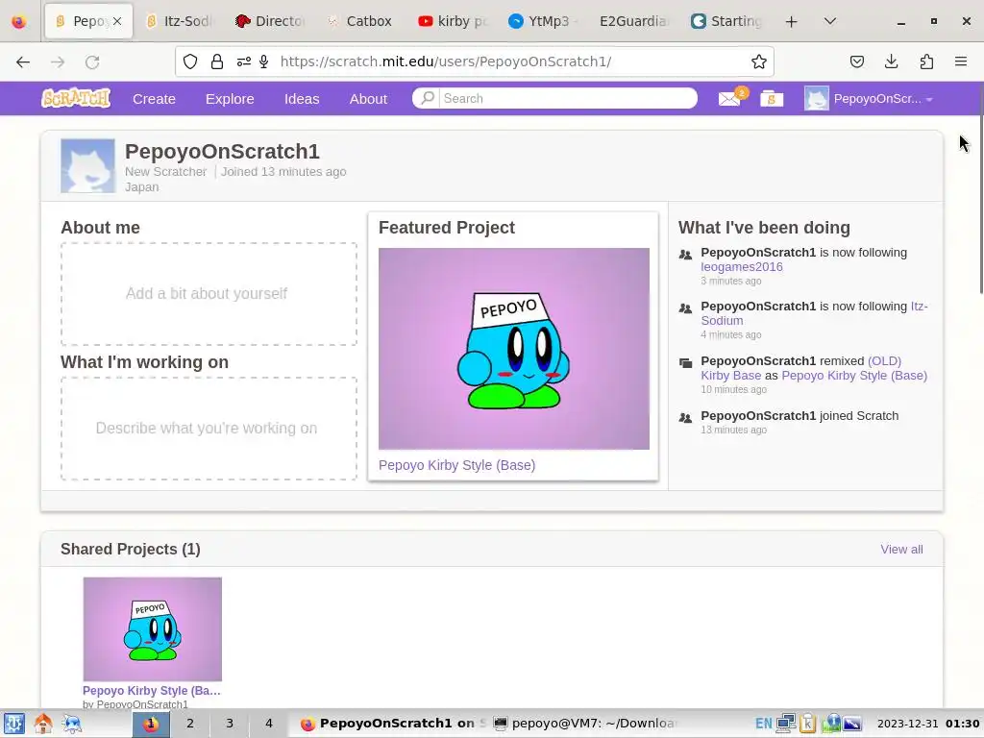Switch to the Starting browser tab
This screenshot has width=984, height=738.
pyautogui.click(x=726, y=21)
